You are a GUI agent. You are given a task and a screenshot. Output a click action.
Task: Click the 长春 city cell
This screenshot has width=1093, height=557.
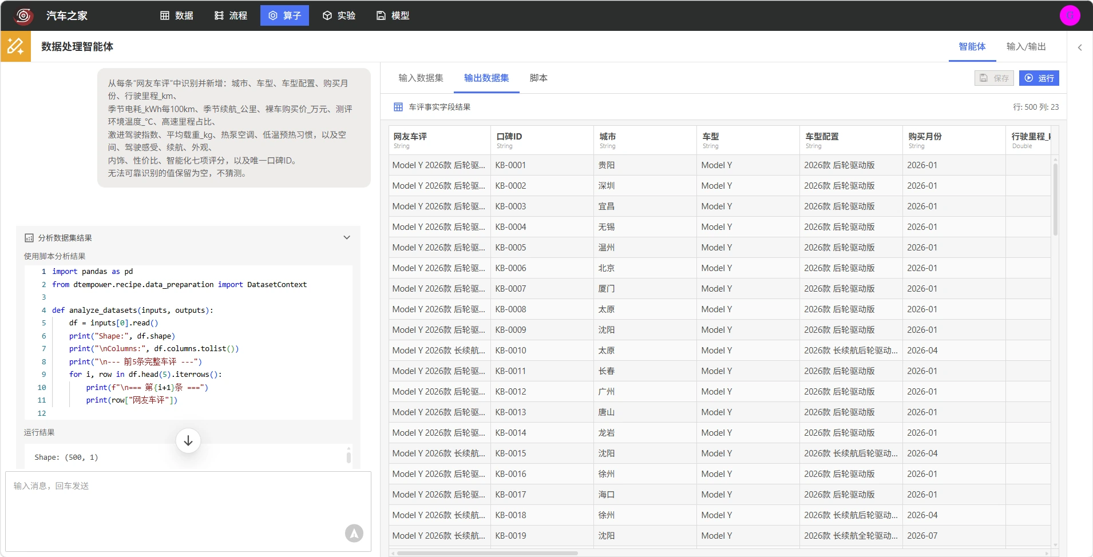[645, 371]
